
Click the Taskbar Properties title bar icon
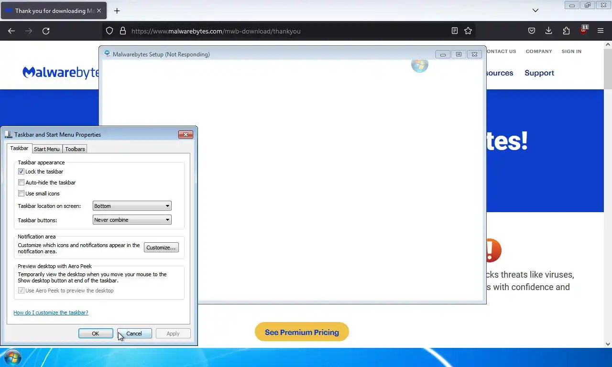pyautogui.click(x=9, y=135)
